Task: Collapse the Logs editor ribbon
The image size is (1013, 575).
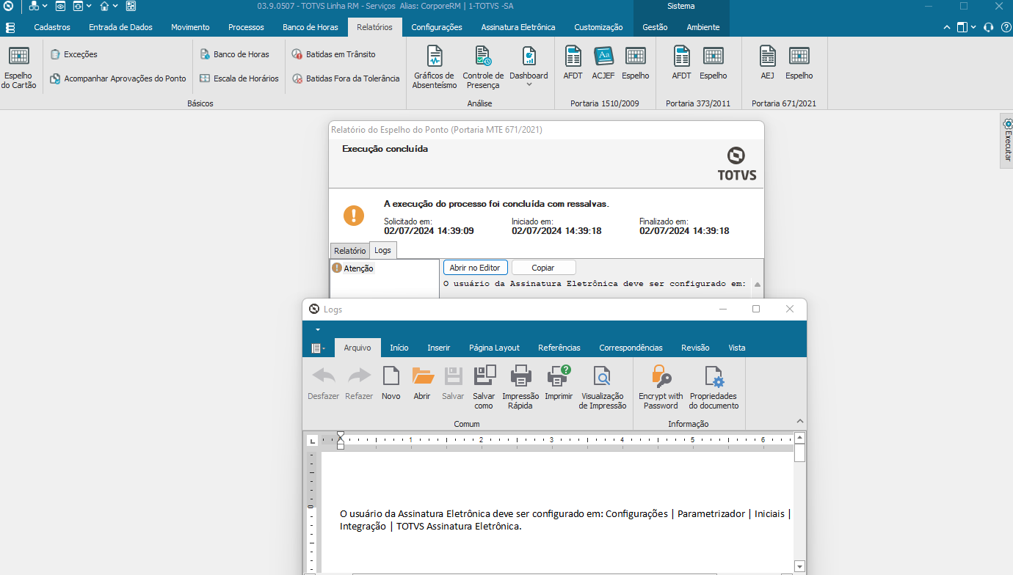Action: [800, 421]
